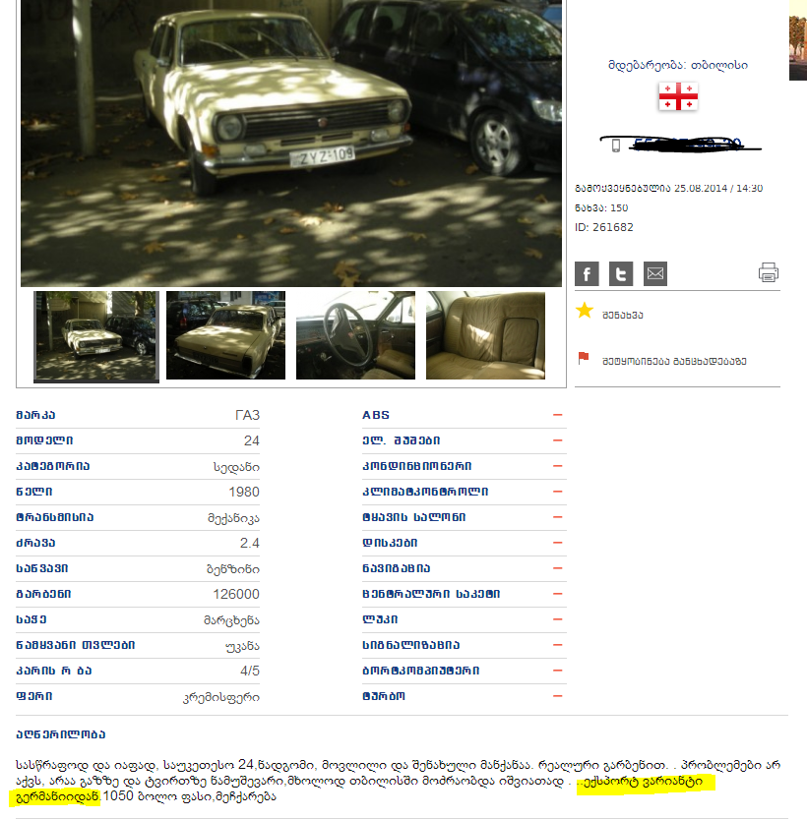This screenshot has height=819, width=807.
Task: Send listing by email envelope icon
Action: coord(655,273)
